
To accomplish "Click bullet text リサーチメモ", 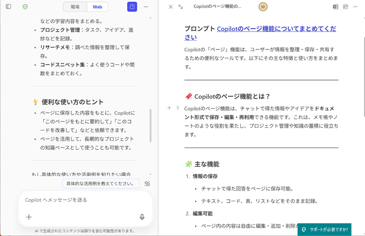I will coord(55,47).
